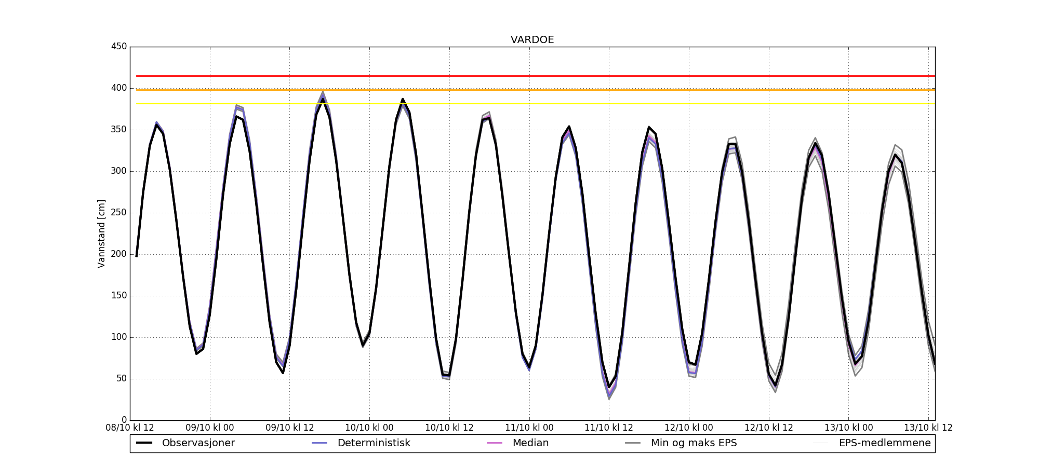The image size is (1039, 467).
Task: Click the EPS-medlemmene legend label
Action: pos(884,443)
